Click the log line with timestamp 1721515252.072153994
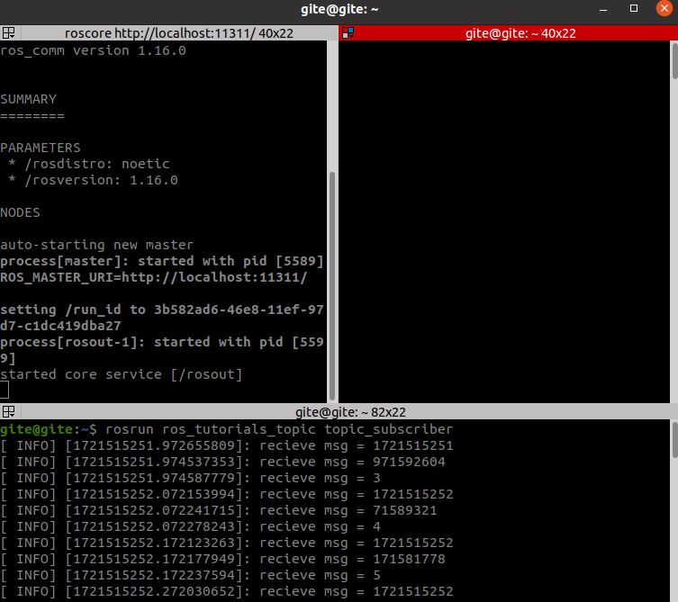The height and width of the screenshot is (602, 678). pyautogui.click(x=227, y=494)
